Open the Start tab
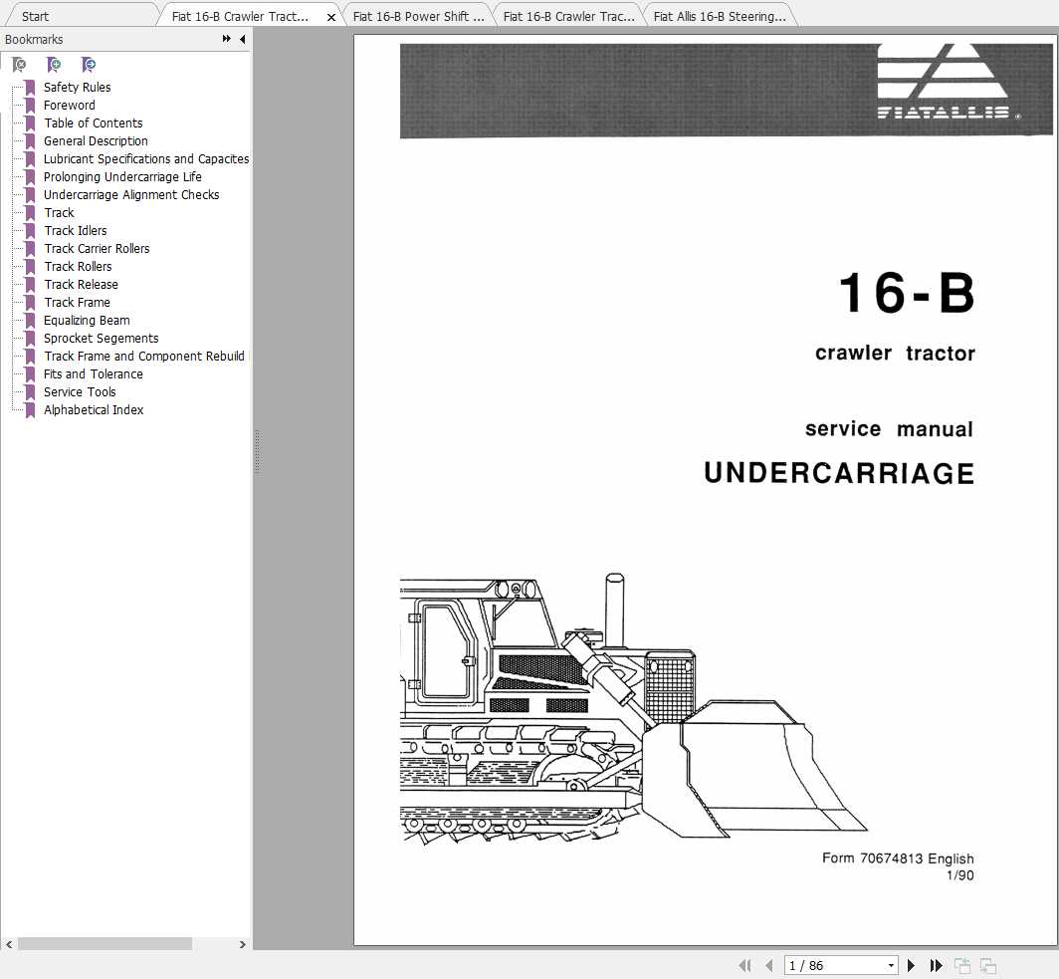 pyautogui.click(x=35, y=16)
